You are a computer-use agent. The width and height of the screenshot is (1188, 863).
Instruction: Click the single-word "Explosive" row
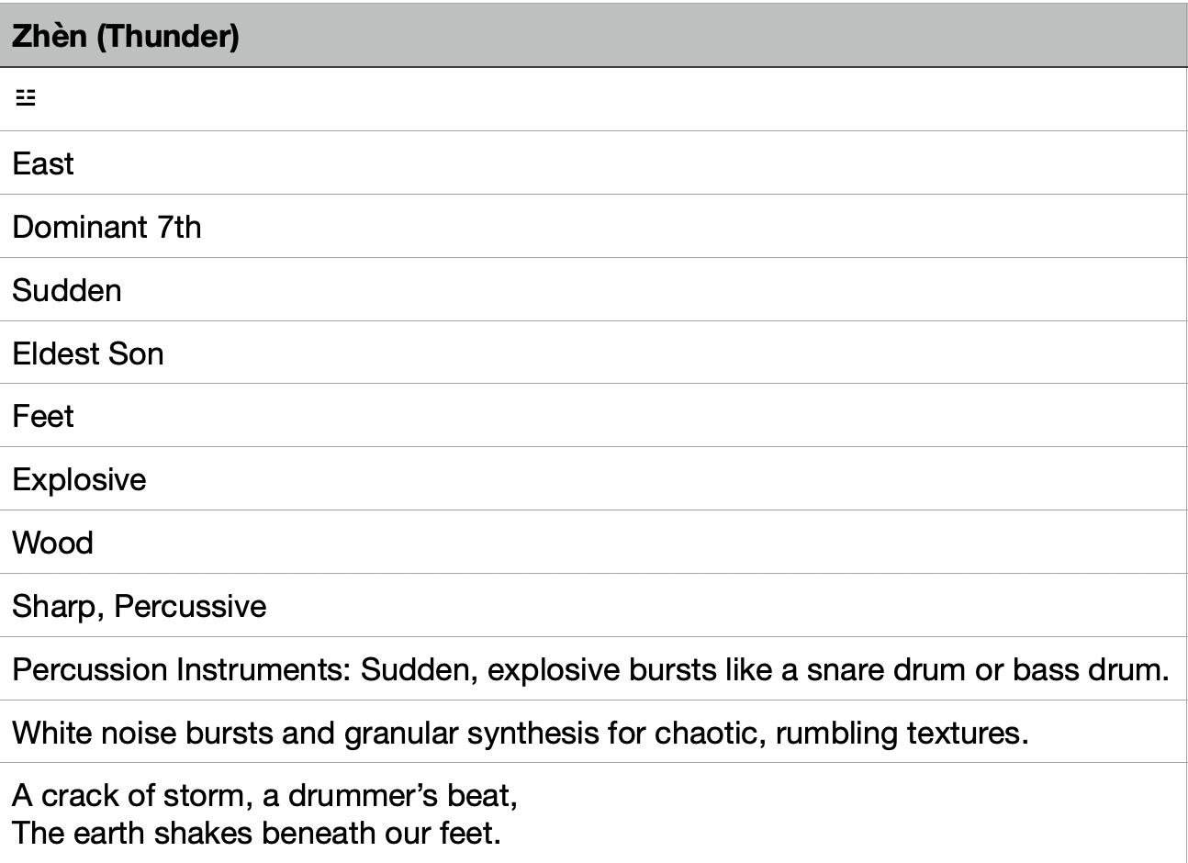click(79, 479)
